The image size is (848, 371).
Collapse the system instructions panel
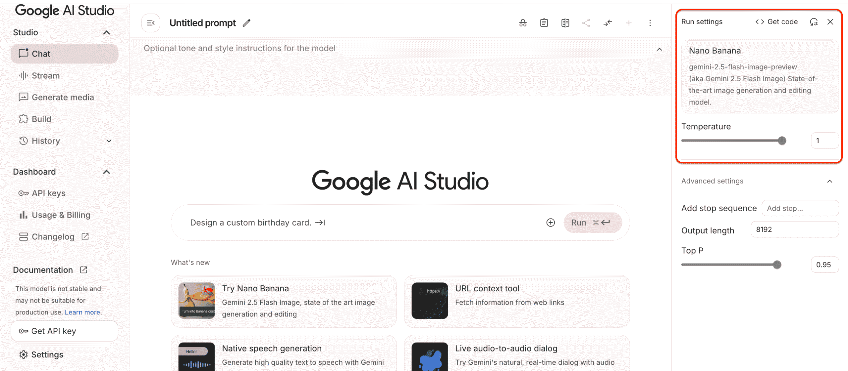tap(660, 50)
